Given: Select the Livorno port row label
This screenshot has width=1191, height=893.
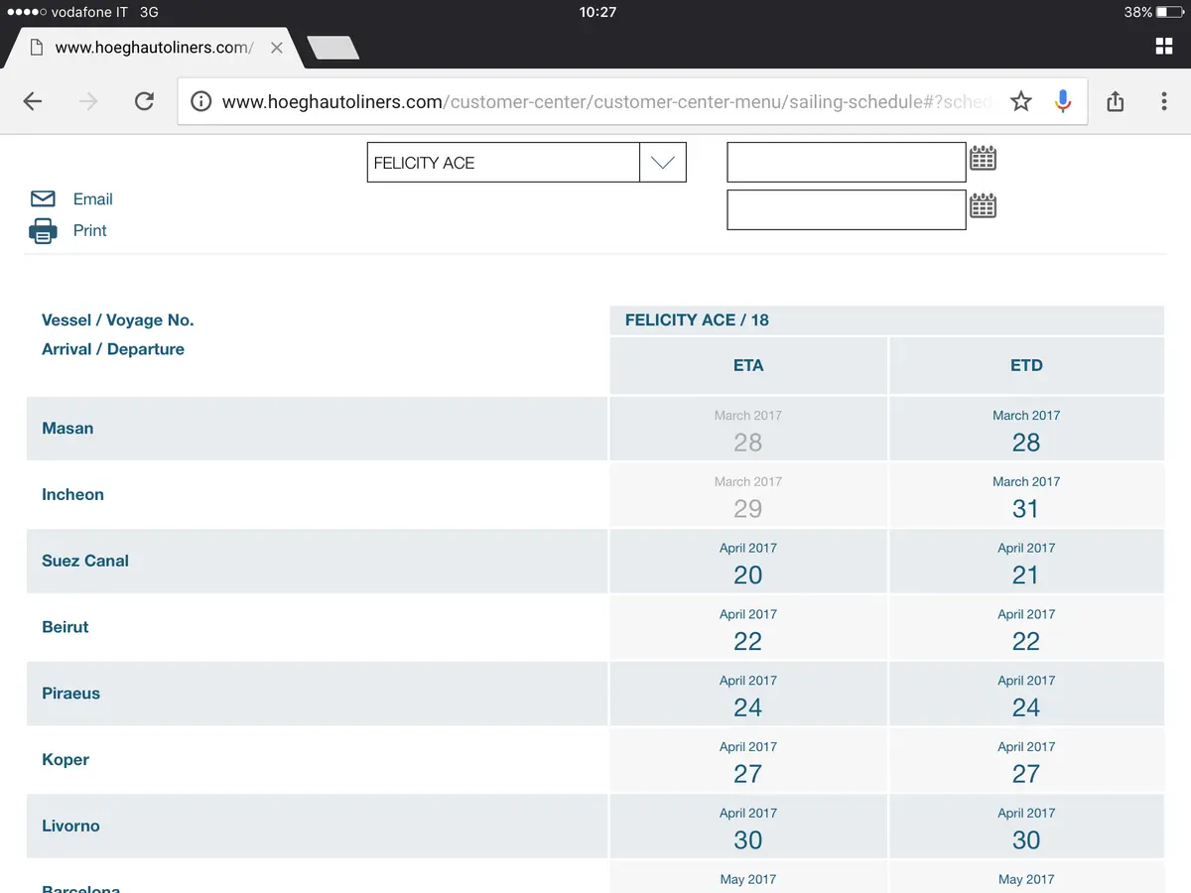Looking at the screenshot, I should coord(70,826).
